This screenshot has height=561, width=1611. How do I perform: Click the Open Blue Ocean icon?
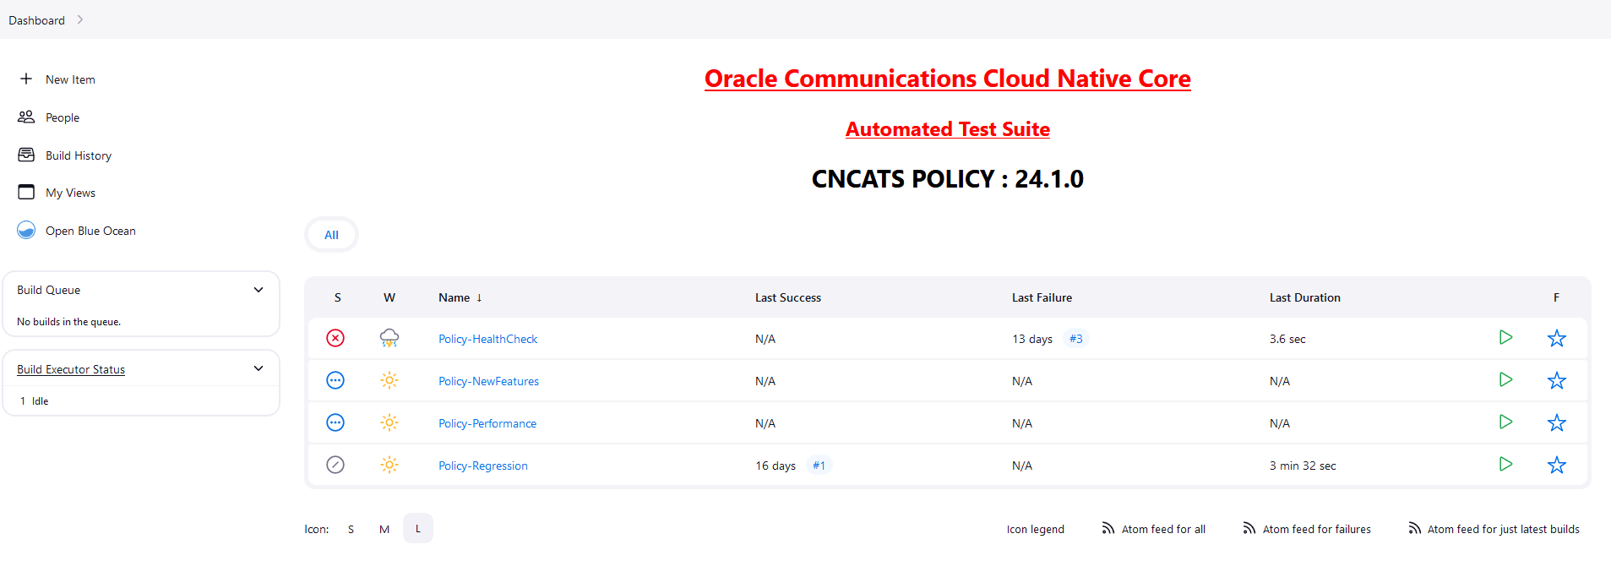[x=26, y=230]
